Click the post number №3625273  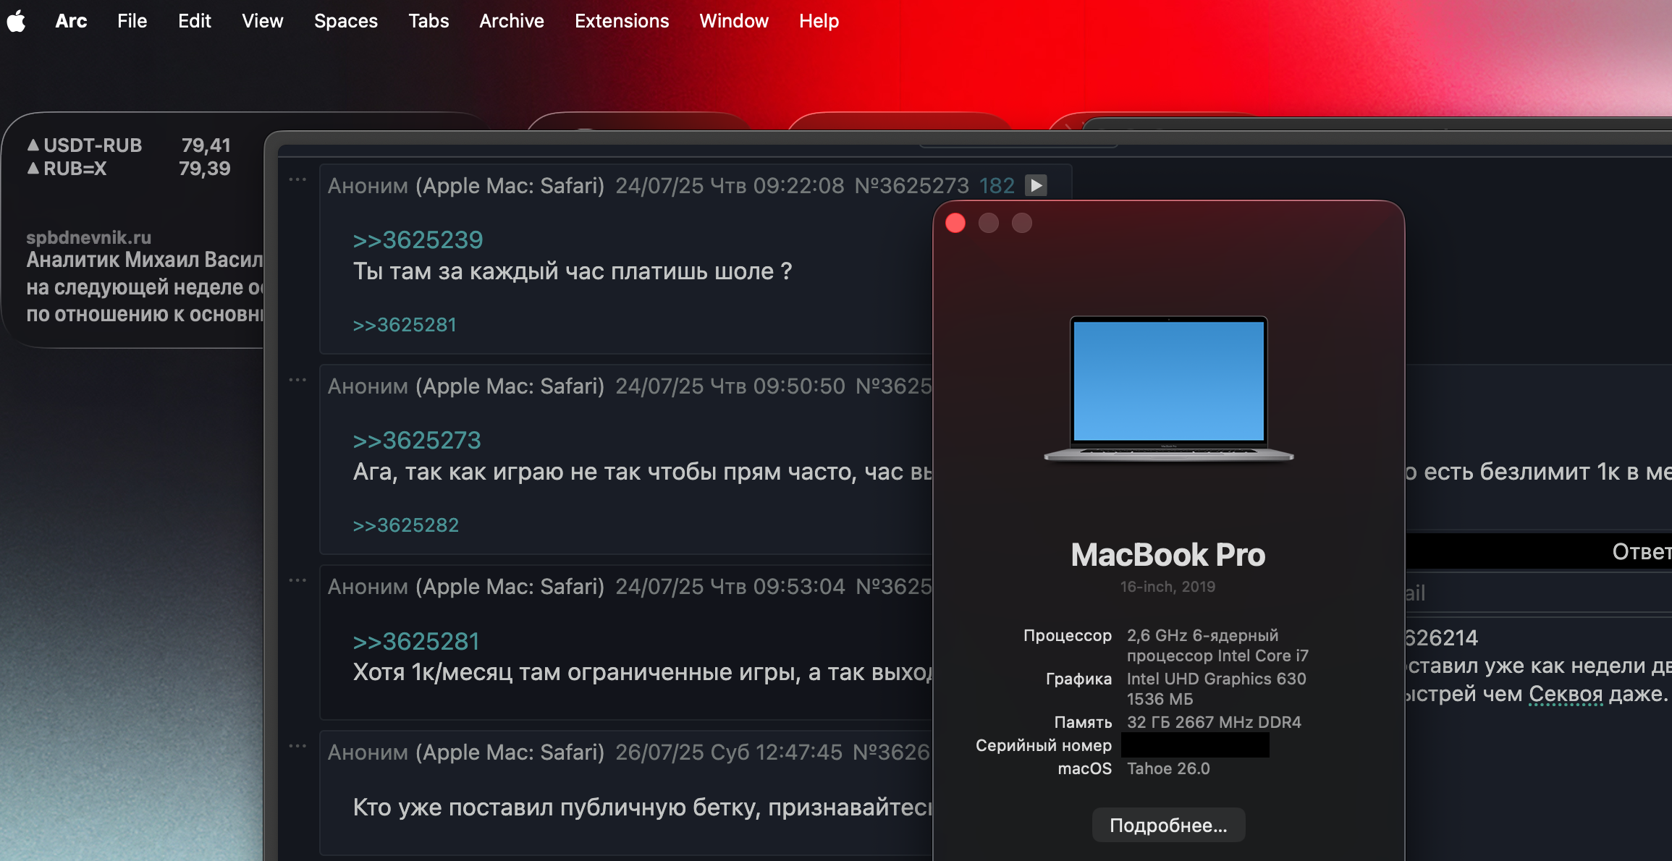coord(911,186)
